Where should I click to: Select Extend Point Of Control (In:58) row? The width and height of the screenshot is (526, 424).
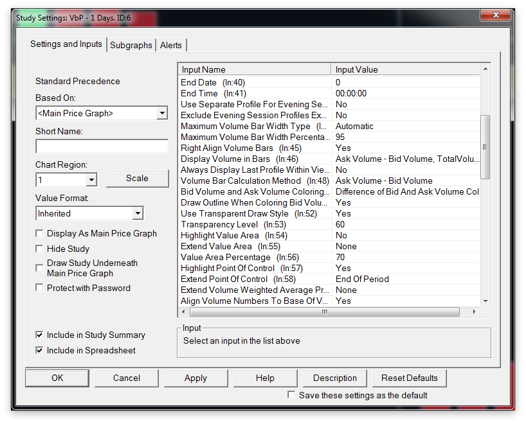click(329, 279)
